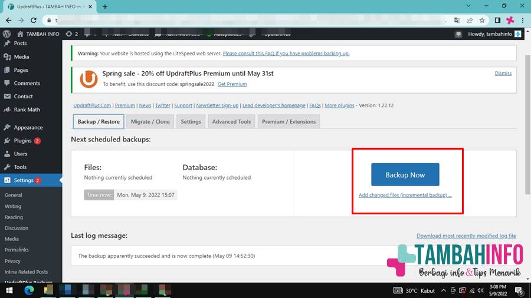Open Permalinks settings submenu
531x298 pixels.
pos(17,250)
